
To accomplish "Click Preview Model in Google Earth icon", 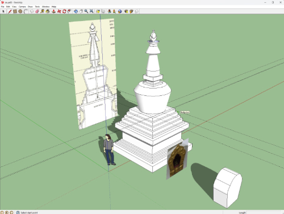I will pyautogui.click(x=120, y=11).
